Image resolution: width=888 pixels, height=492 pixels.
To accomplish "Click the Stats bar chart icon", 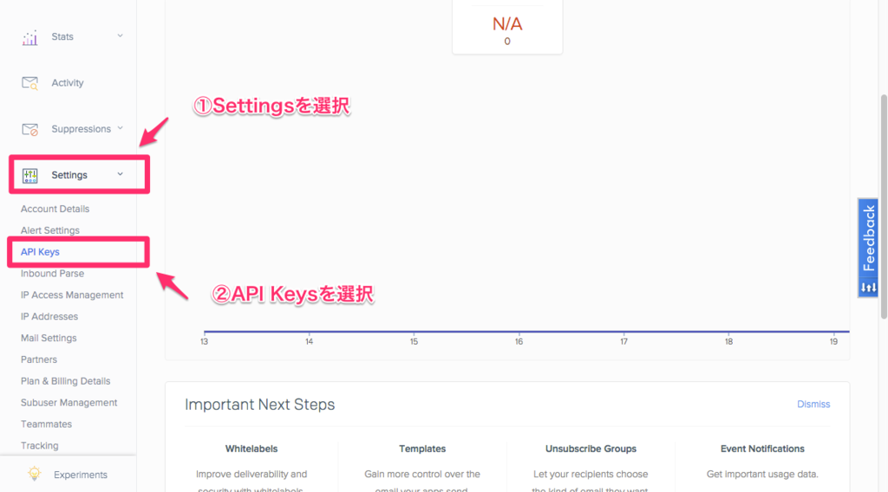I will click(x=30, y=37).
